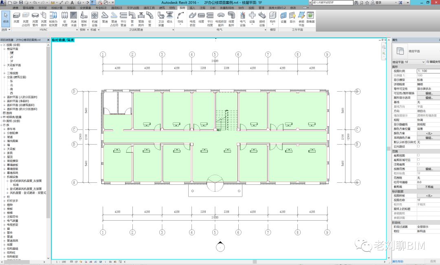440x265 pixels.
Task: Choose the 电气设备 electrical equipment tool
Action: pos(243,19)
